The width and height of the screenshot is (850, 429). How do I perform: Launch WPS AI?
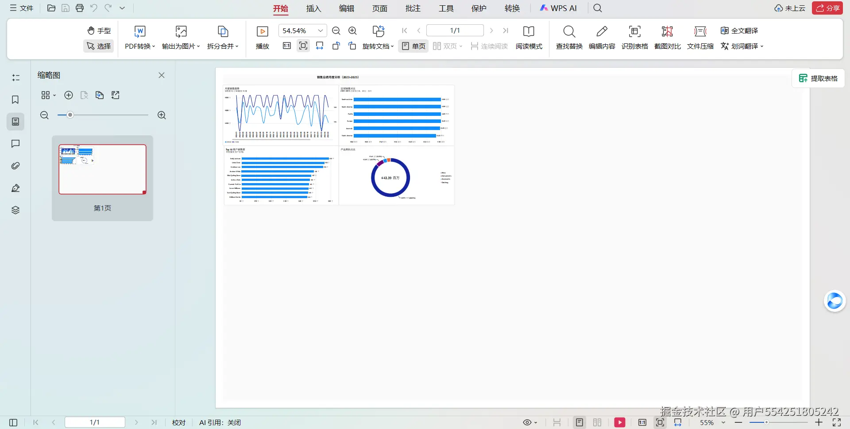pos(558,8)
